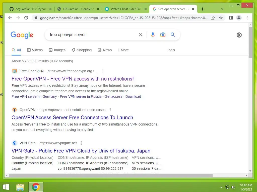Open the Chrome profile avatar

(x=239, y=18)
